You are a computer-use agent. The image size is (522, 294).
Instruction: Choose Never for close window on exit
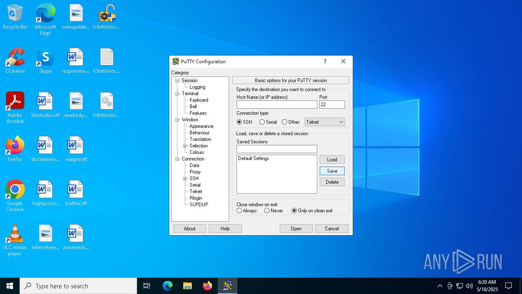tap(267, 211)
